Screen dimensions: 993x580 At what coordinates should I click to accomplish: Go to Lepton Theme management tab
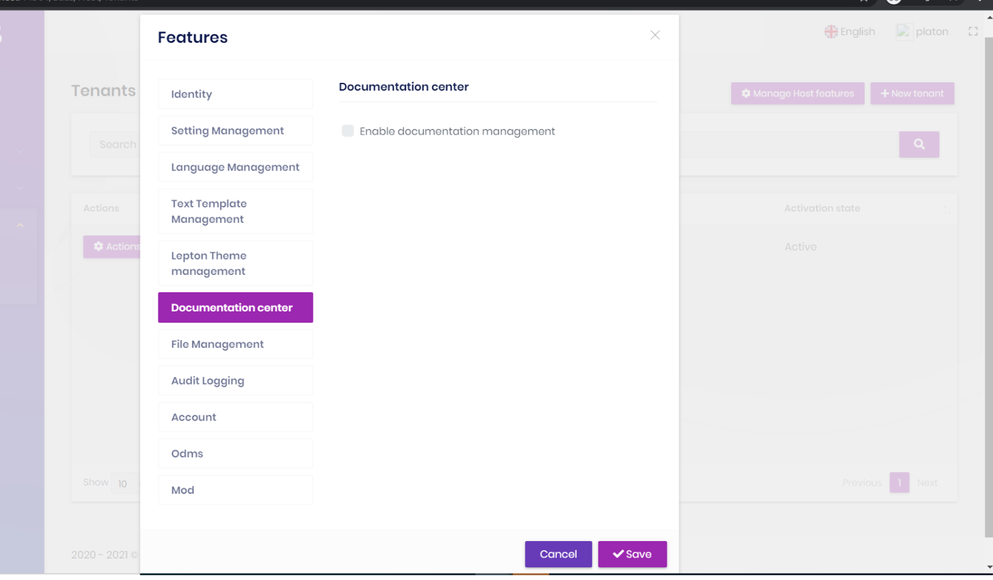point(236,263)
